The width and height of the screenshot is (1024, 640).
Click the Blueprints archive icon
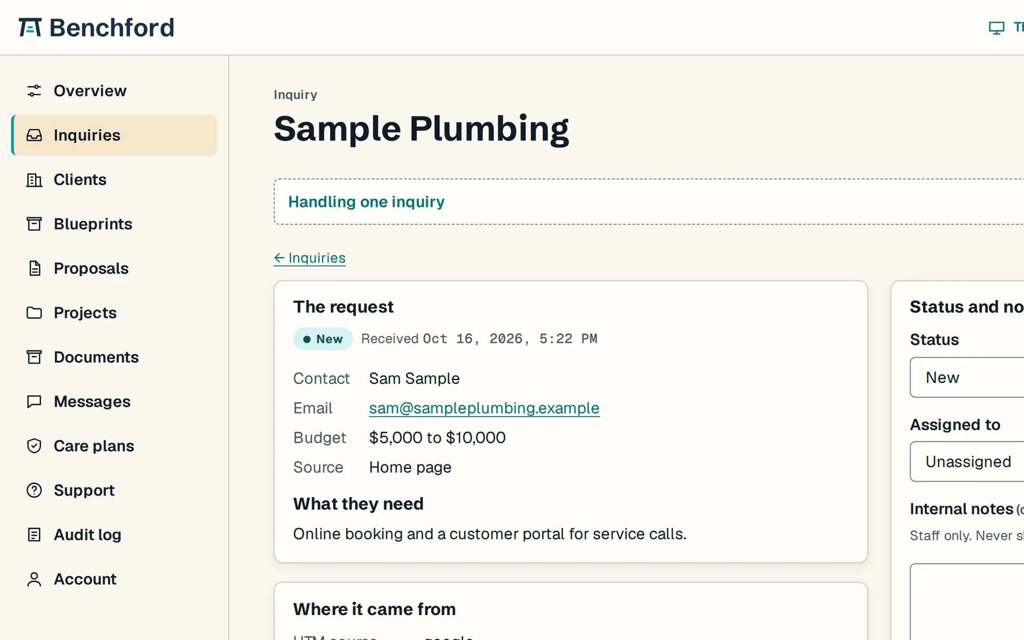click(x=34, y=224)
